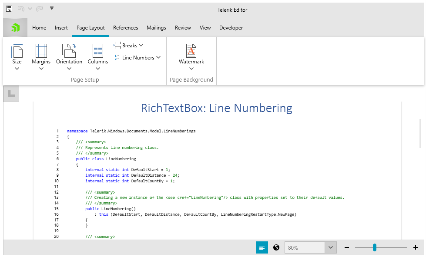Click the Save document icon
The width and height of the screenshot is (426, 257).
(x=9, y=9)
